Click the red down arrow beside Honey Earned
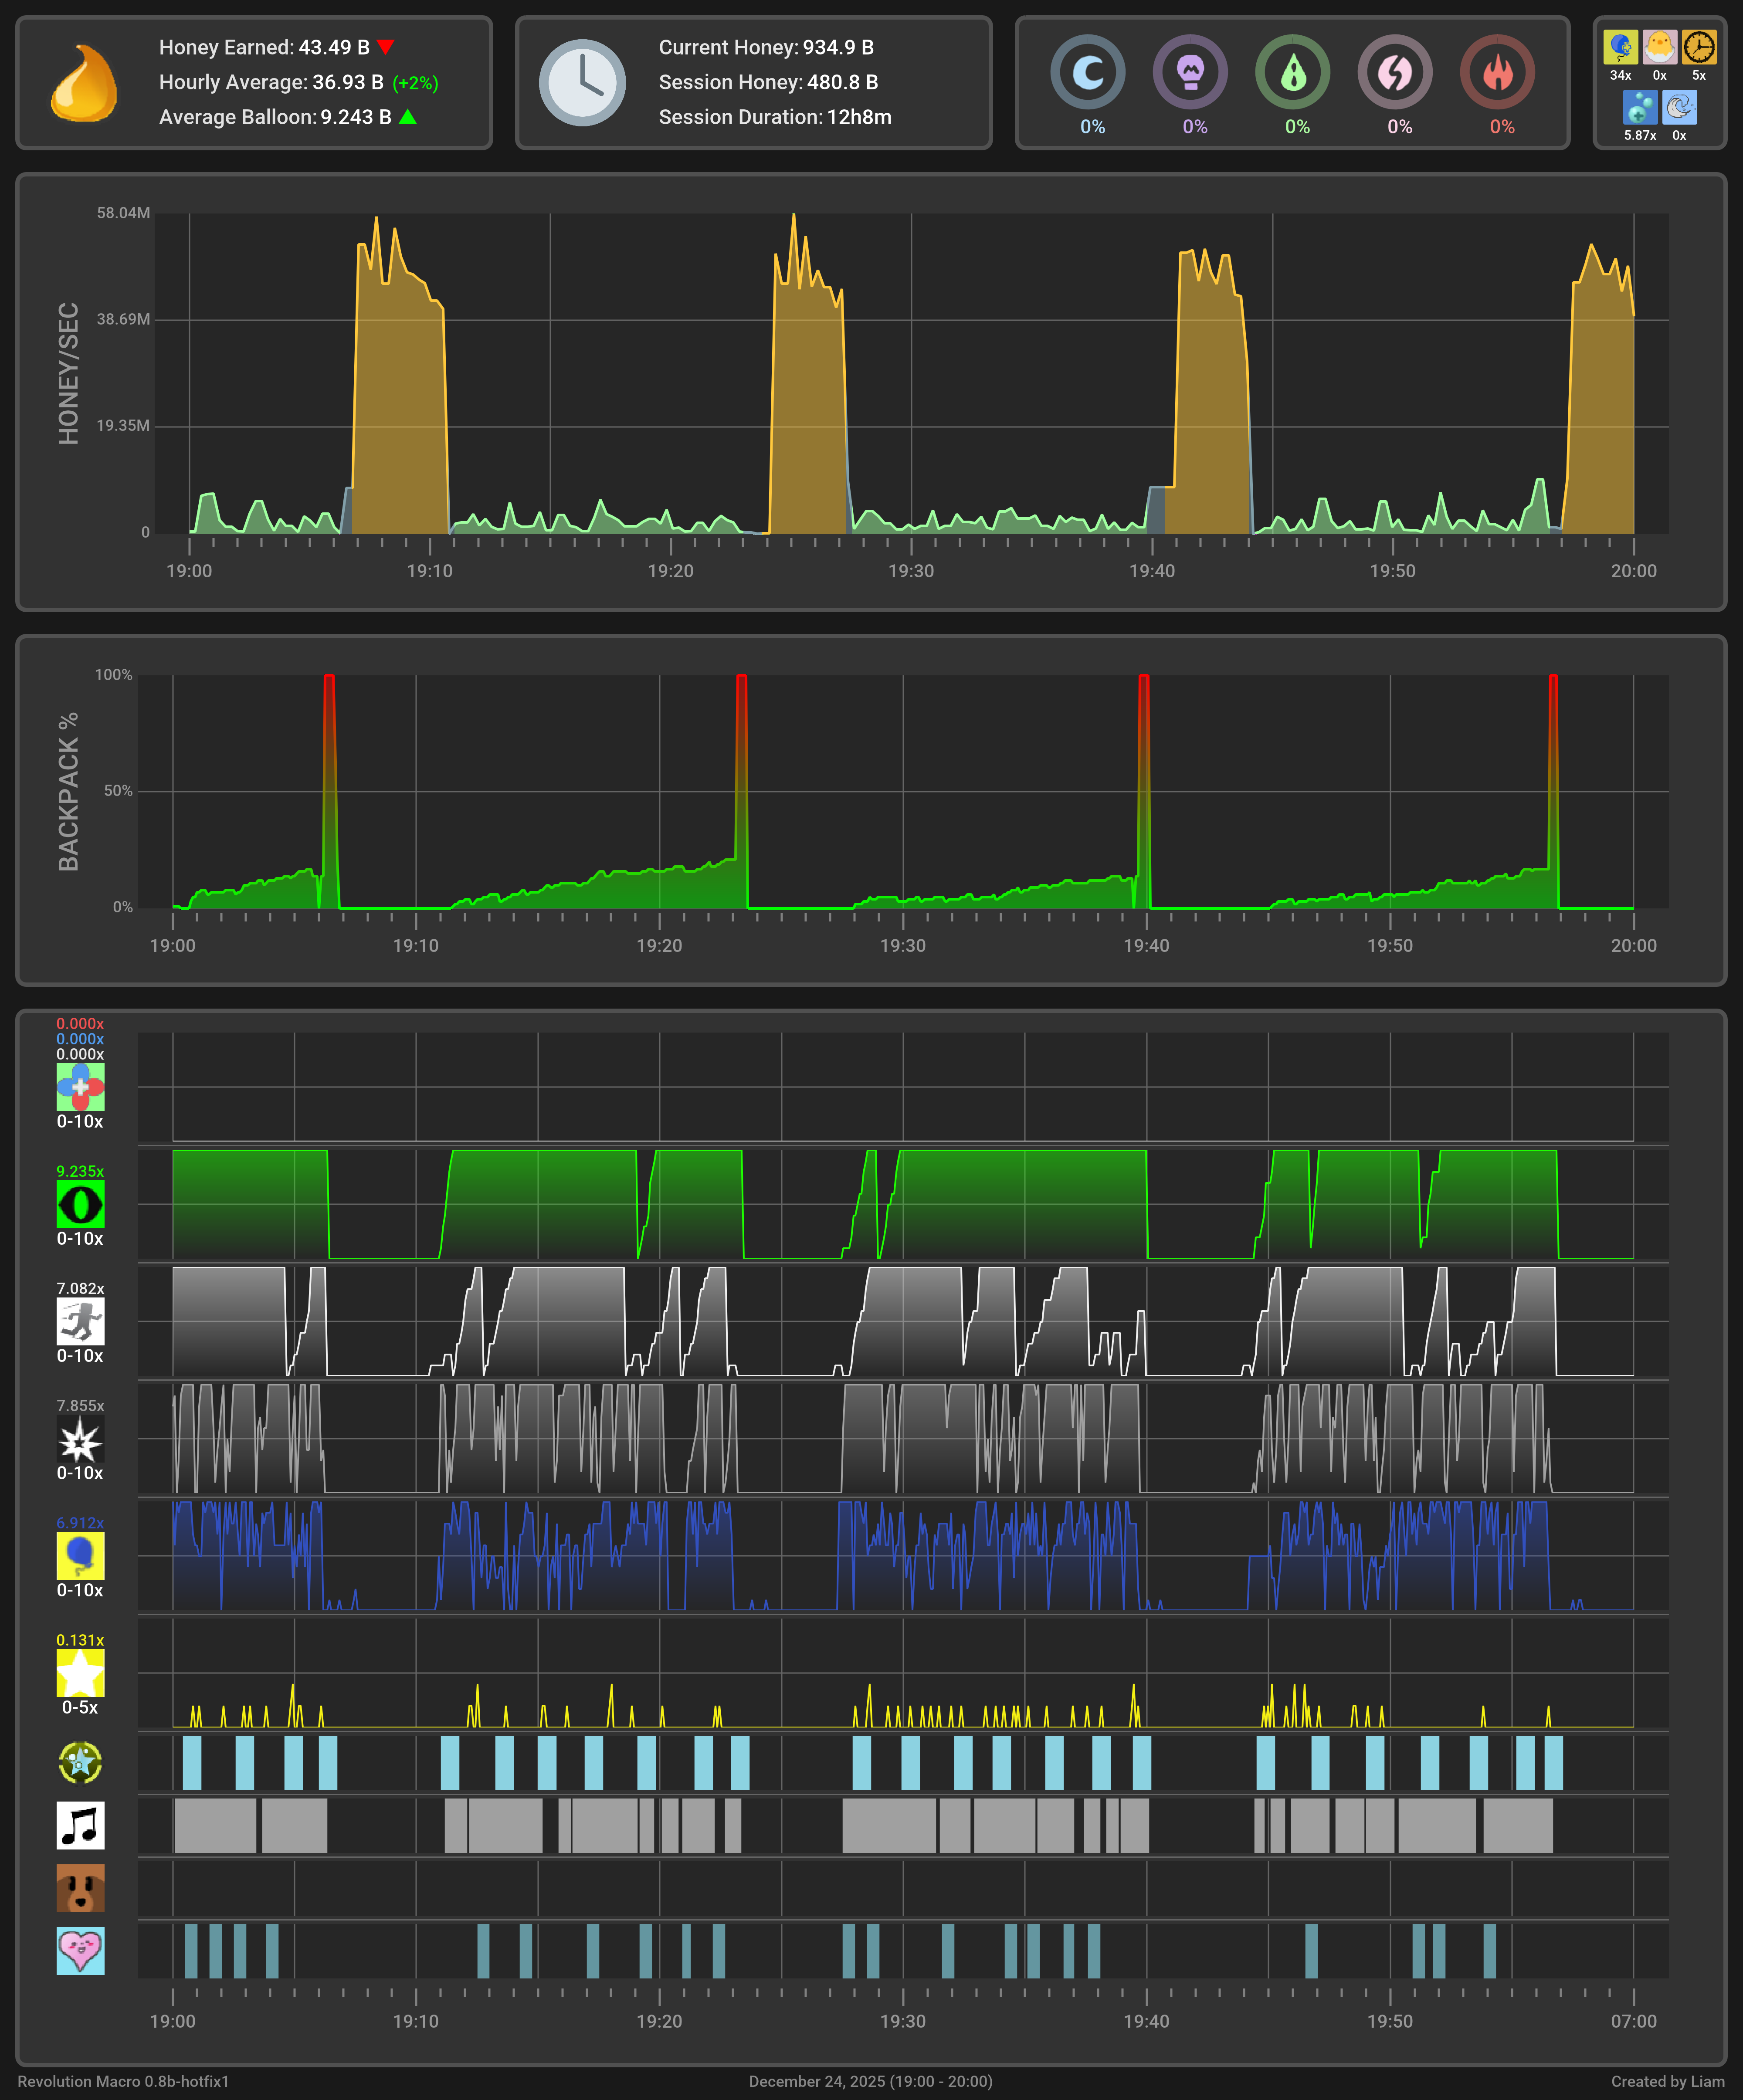This screenshot has width=1743, height=2100. coord(386,47)
